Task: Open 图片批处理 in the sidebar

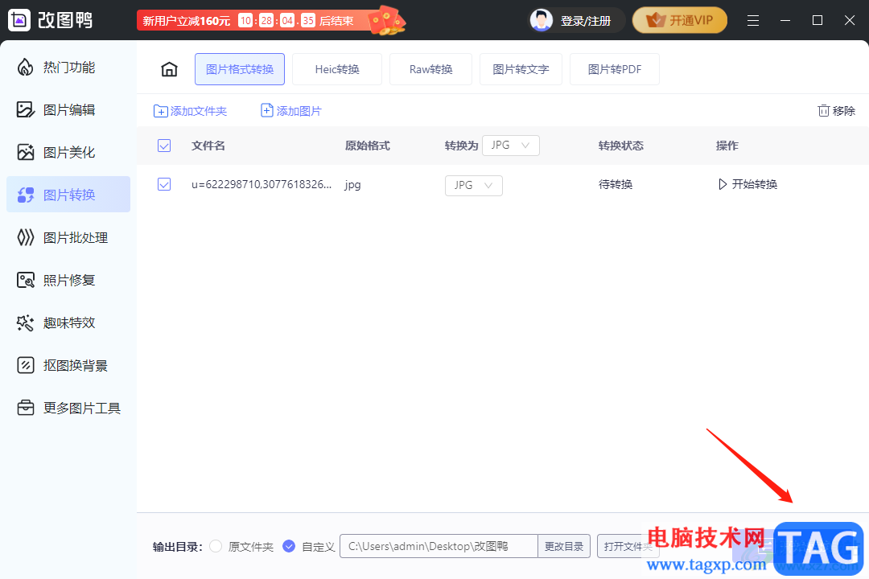Action: [68, 238]
